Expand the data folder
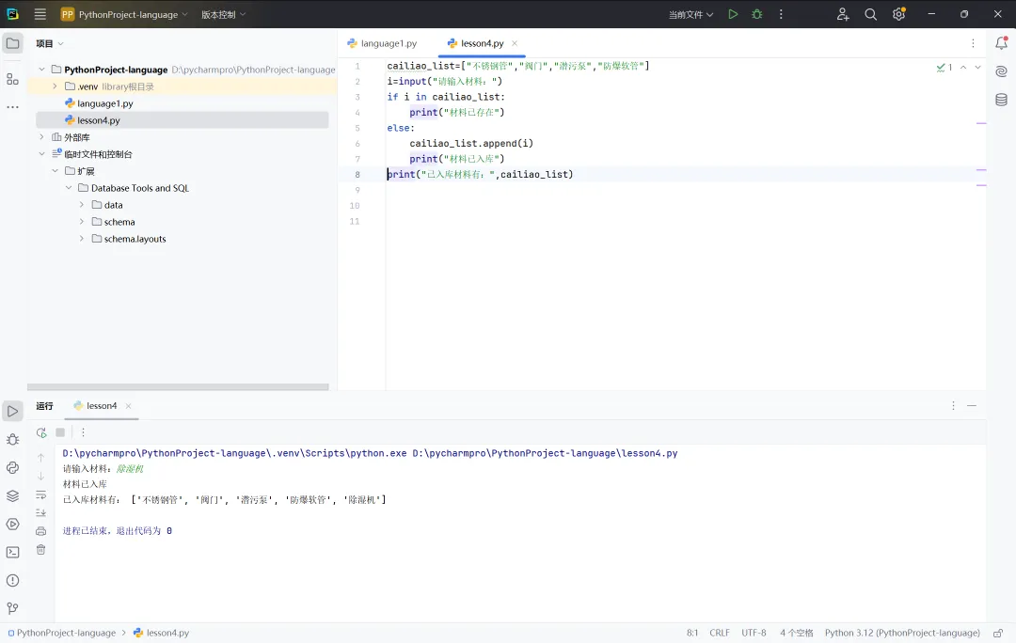Screen dimensions: 1016x643 (x=82, y=205)
